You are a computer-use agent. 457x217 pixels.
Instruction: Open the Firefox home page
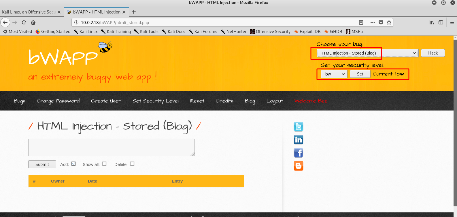pos(33,22)
